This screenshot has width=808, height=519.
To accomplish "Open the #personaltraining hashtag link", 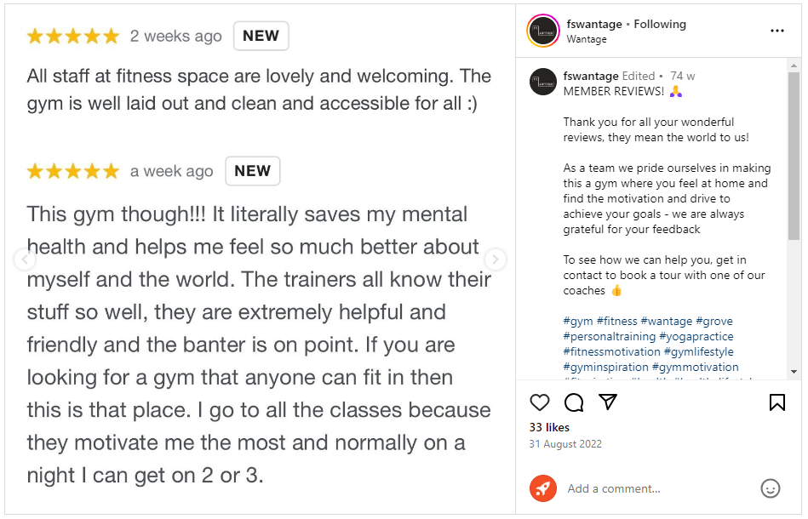I will click(x=611, y=336).
